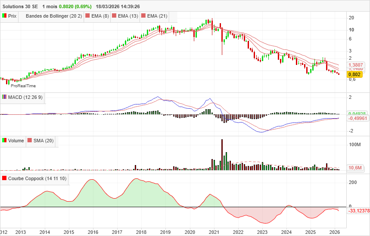This screenshot has width=370, height=236.
Task: Click the -0,49961 MACD value tag
Action: (x=358, y=118)
